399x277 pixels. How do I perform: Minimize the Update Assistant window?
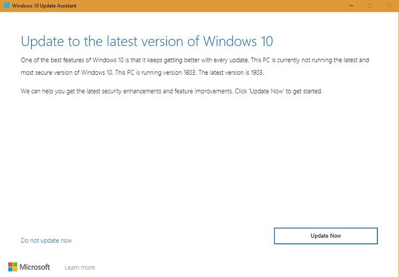351,6
